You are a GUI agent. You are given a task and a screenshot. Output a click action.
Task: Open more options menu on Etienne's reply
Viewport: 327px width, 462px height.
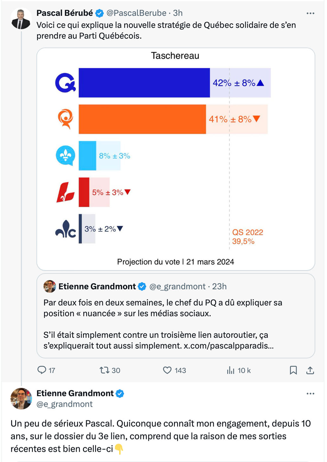[311, 394]
